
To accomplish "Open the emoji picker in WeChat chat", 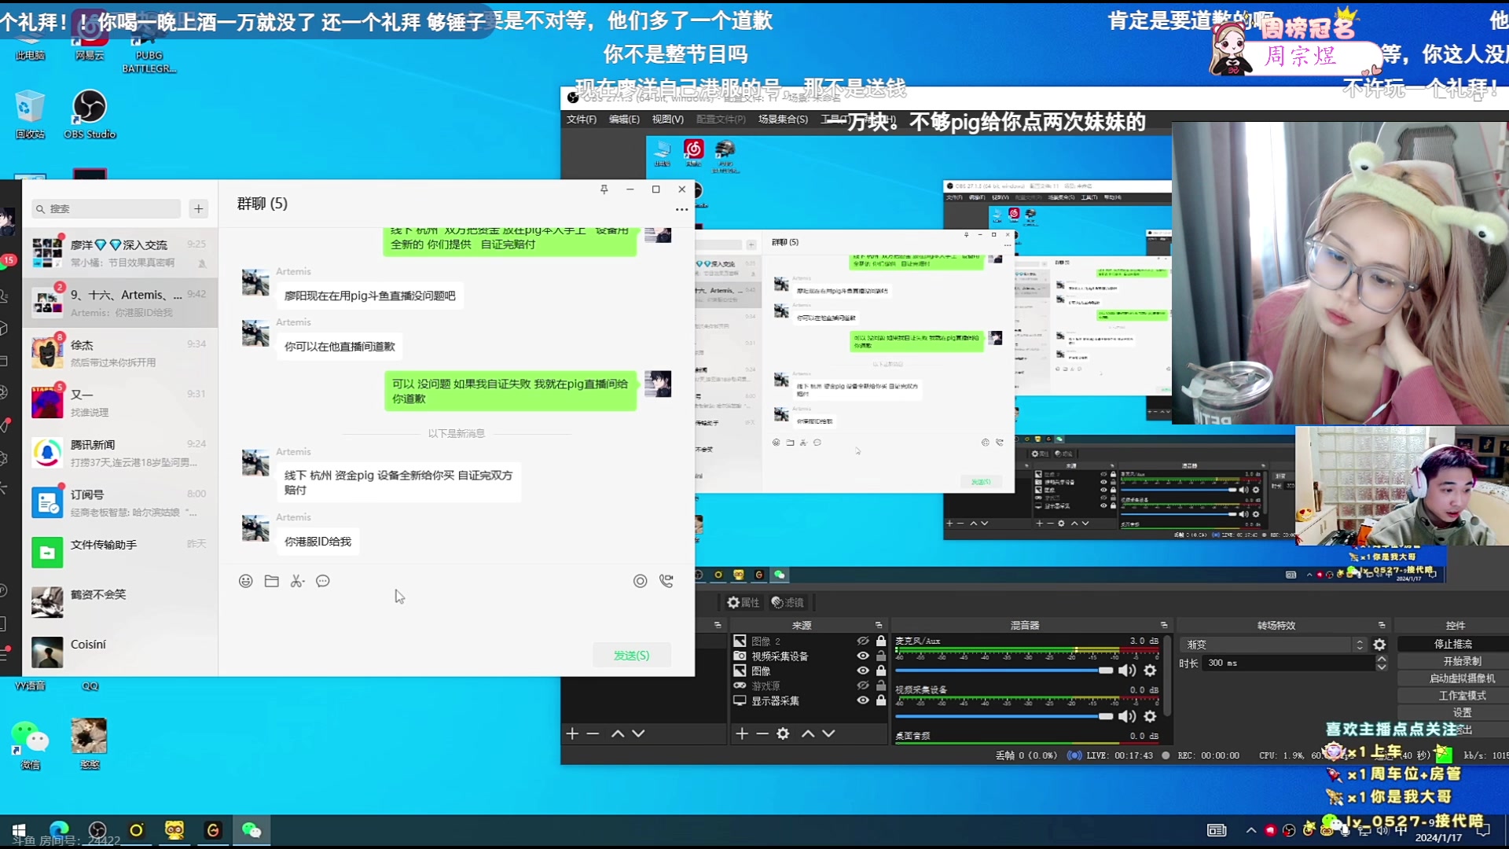I will [246, 581].
